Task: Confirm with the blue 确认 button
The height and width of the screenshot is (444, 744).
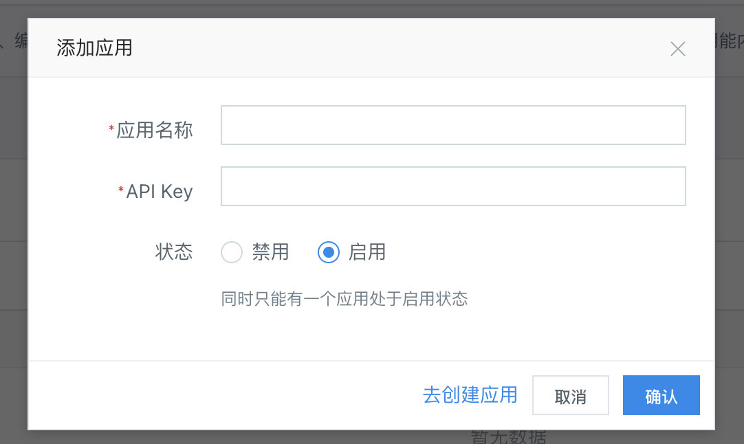Action: [661, 395]
